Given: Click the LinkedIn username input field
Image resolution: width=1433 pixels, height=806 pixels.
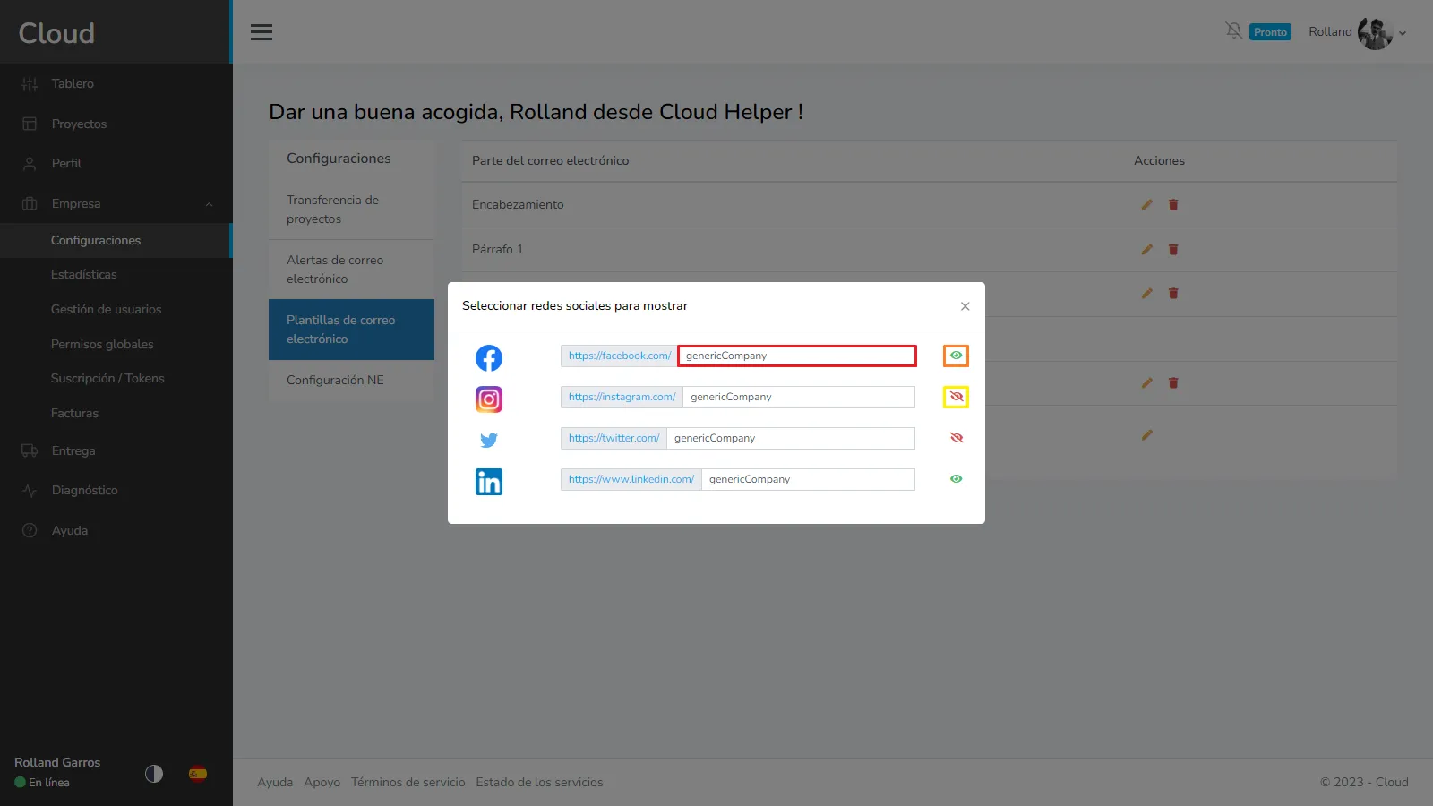Looking at the screenshot, I should point(808,479).
